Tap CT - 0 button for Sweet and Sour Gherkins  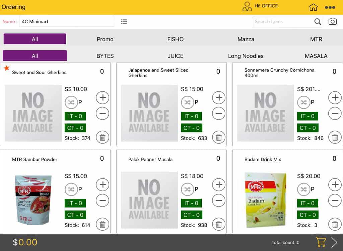[x=75, y=128]
